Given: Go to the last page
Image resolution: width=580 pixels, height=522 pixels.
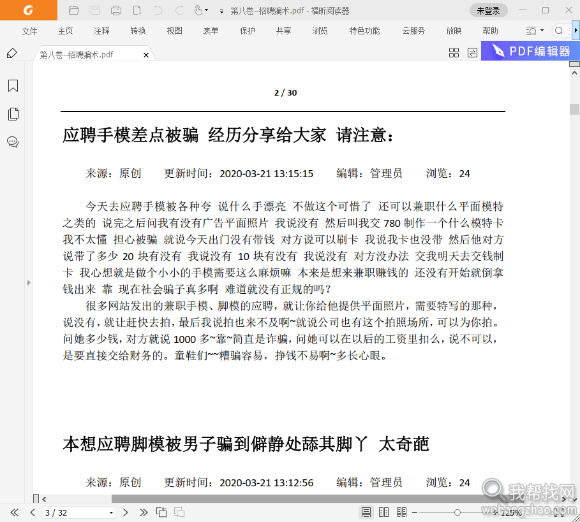Looking at the screenshot, I should 144,512.
